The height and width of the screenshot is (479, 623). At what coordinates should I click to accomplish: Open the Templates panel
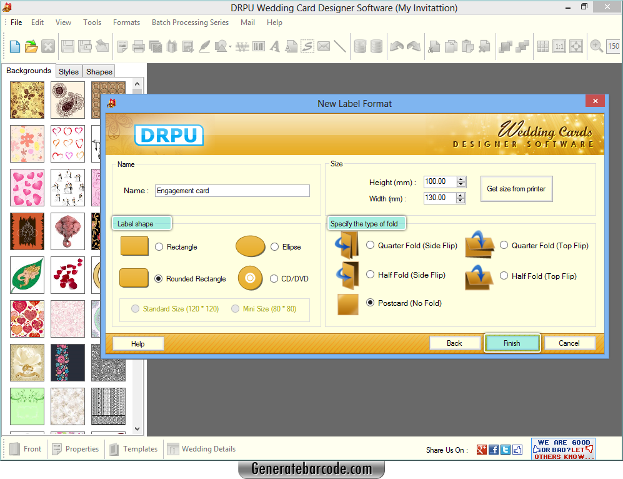pos(134,449)
